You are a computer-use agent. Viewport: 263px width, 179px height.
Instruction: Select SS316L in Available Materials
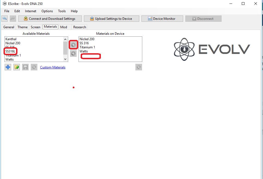[10, 51]
